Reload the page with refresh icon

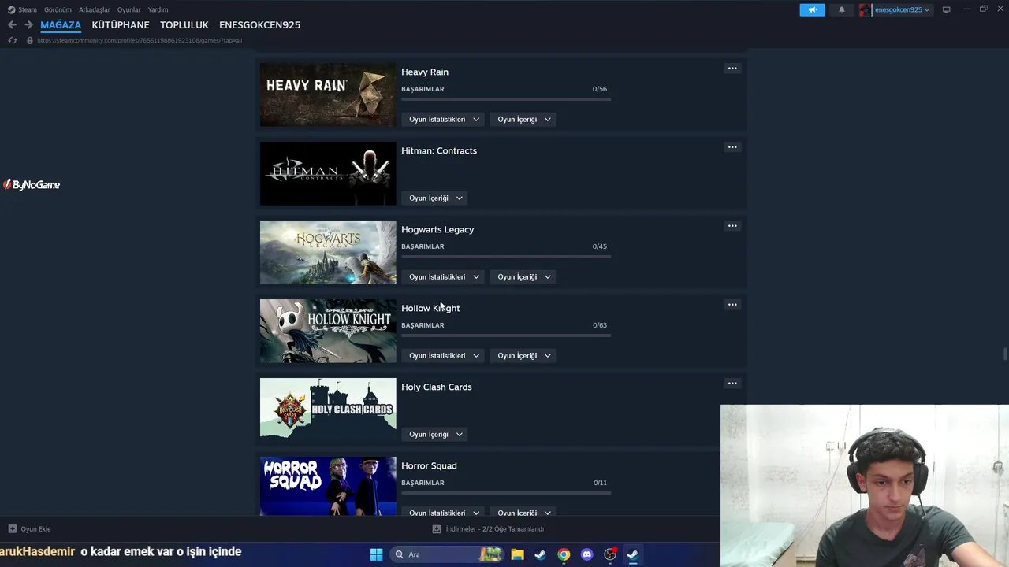[12, 40]
